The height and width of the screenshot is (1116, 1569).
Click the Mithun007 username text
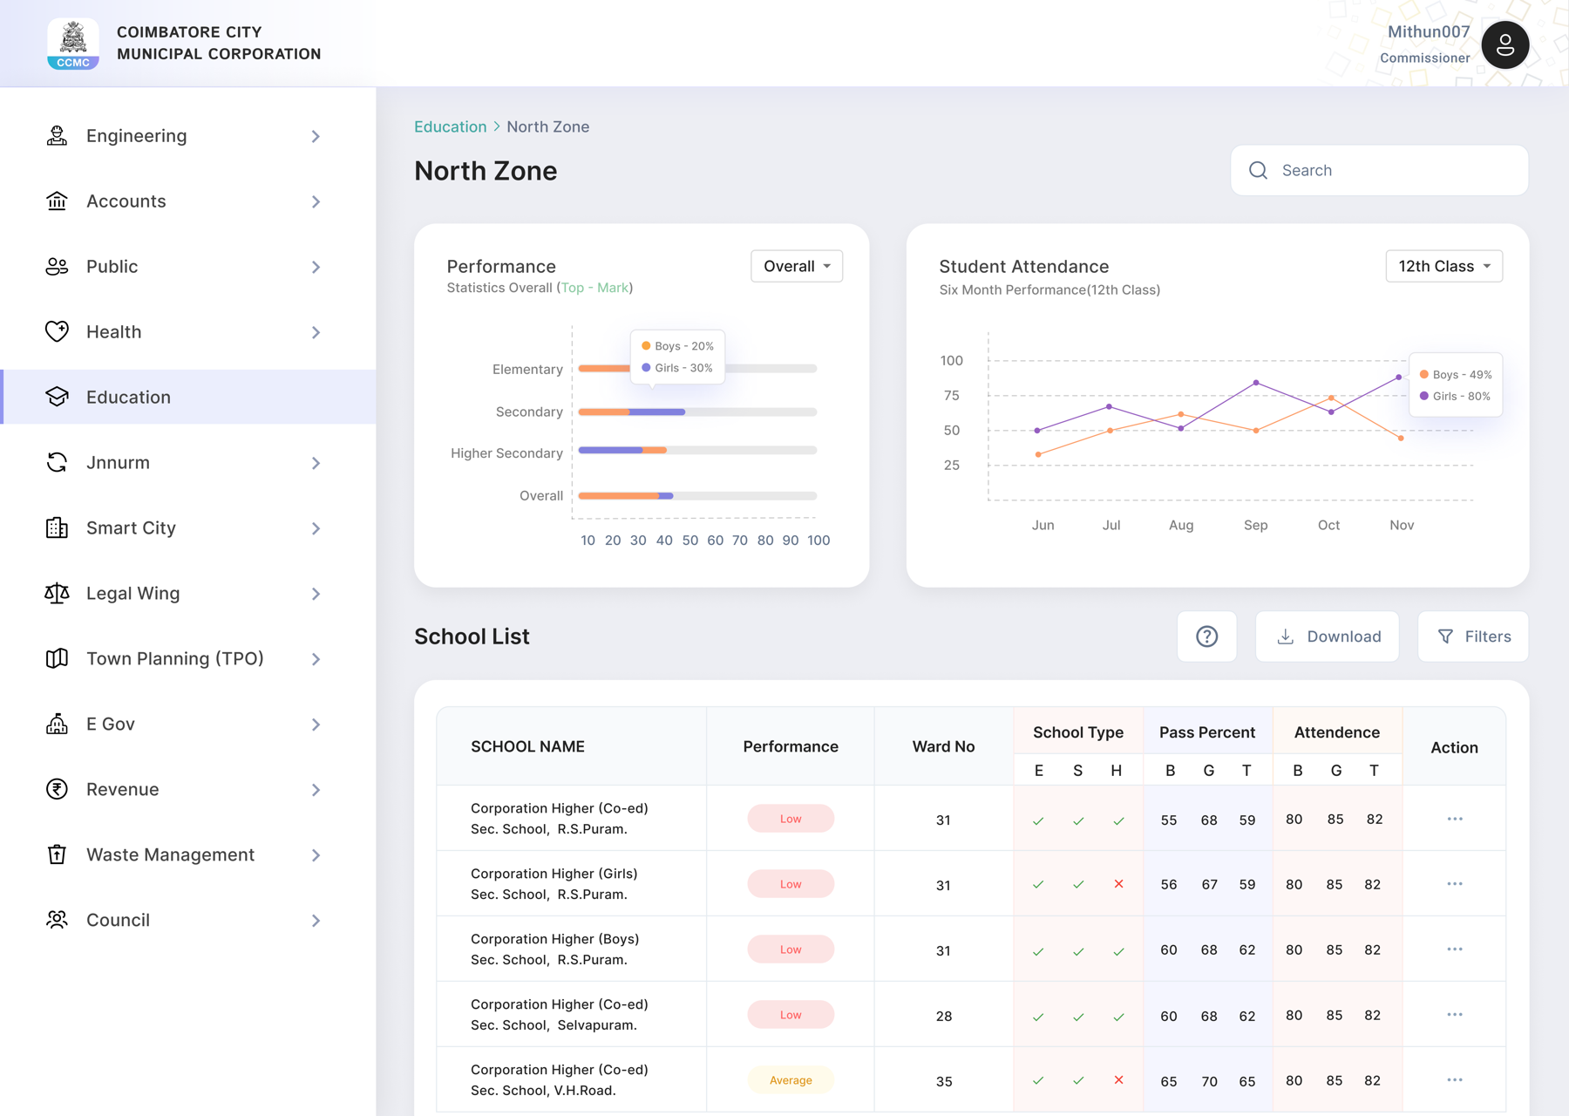1429,31
